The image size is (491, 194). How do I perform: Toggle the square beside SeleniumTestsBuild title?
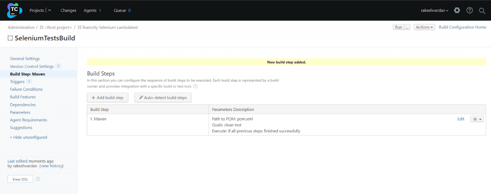10,38
